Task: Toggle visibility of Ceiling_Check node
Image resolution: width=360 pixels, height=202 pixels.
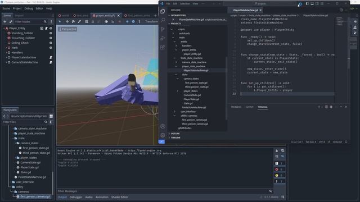Action: (x=51, y=43)
